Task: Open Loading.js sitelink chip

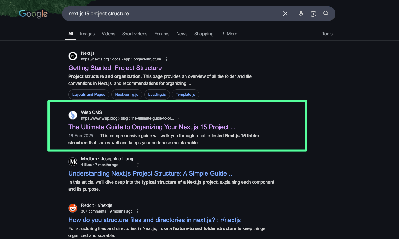Action: click(x=157, y=95)
